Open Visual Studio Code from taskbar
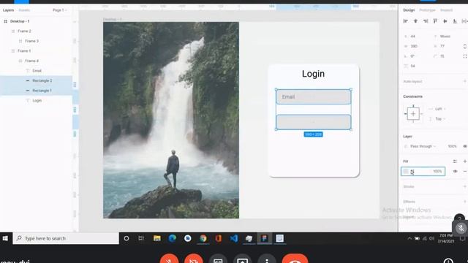The height and width of the screenshot is (263, 468). coord(234,239)
